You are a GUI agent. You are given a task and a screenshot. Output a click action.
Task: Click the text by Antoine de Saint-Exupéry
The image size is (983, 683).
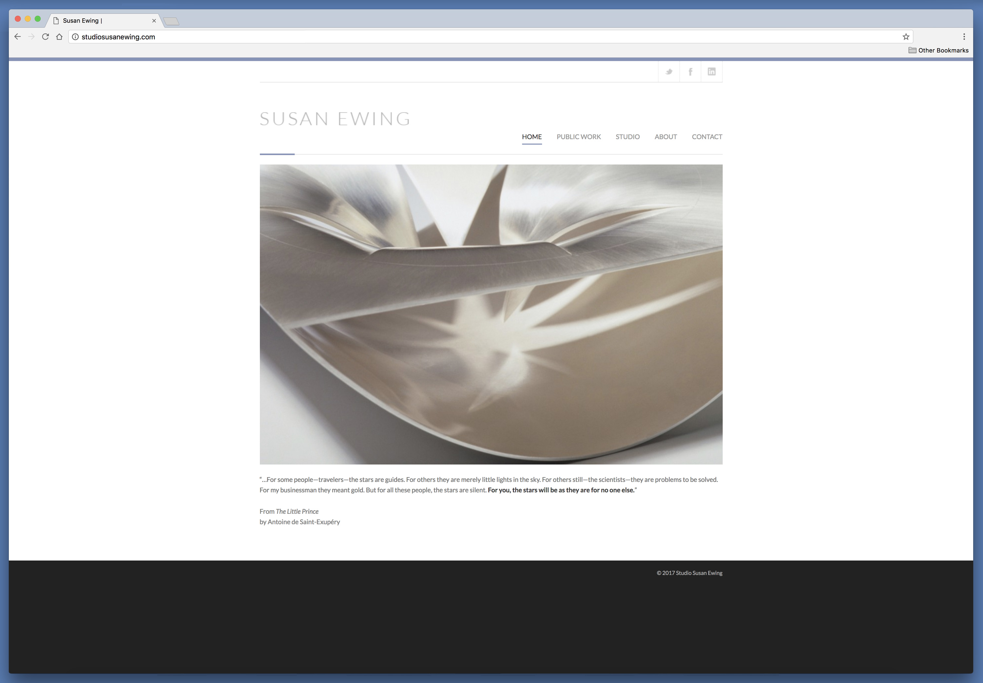click(x=299, y=522)
